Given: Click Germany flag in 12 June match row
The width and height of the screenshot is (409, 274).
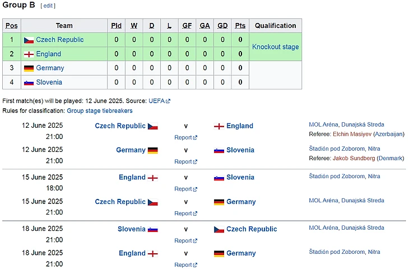Looking at the screenshot, I should (153, 150).
